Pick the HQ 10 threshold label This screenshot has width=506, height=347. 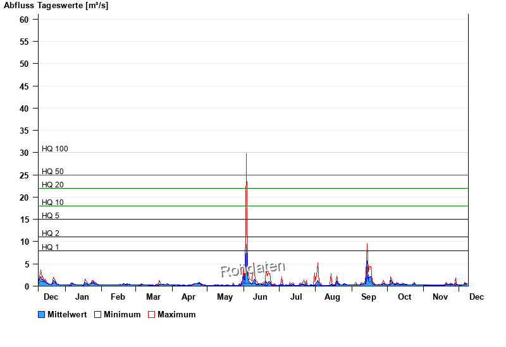(52, 203)
